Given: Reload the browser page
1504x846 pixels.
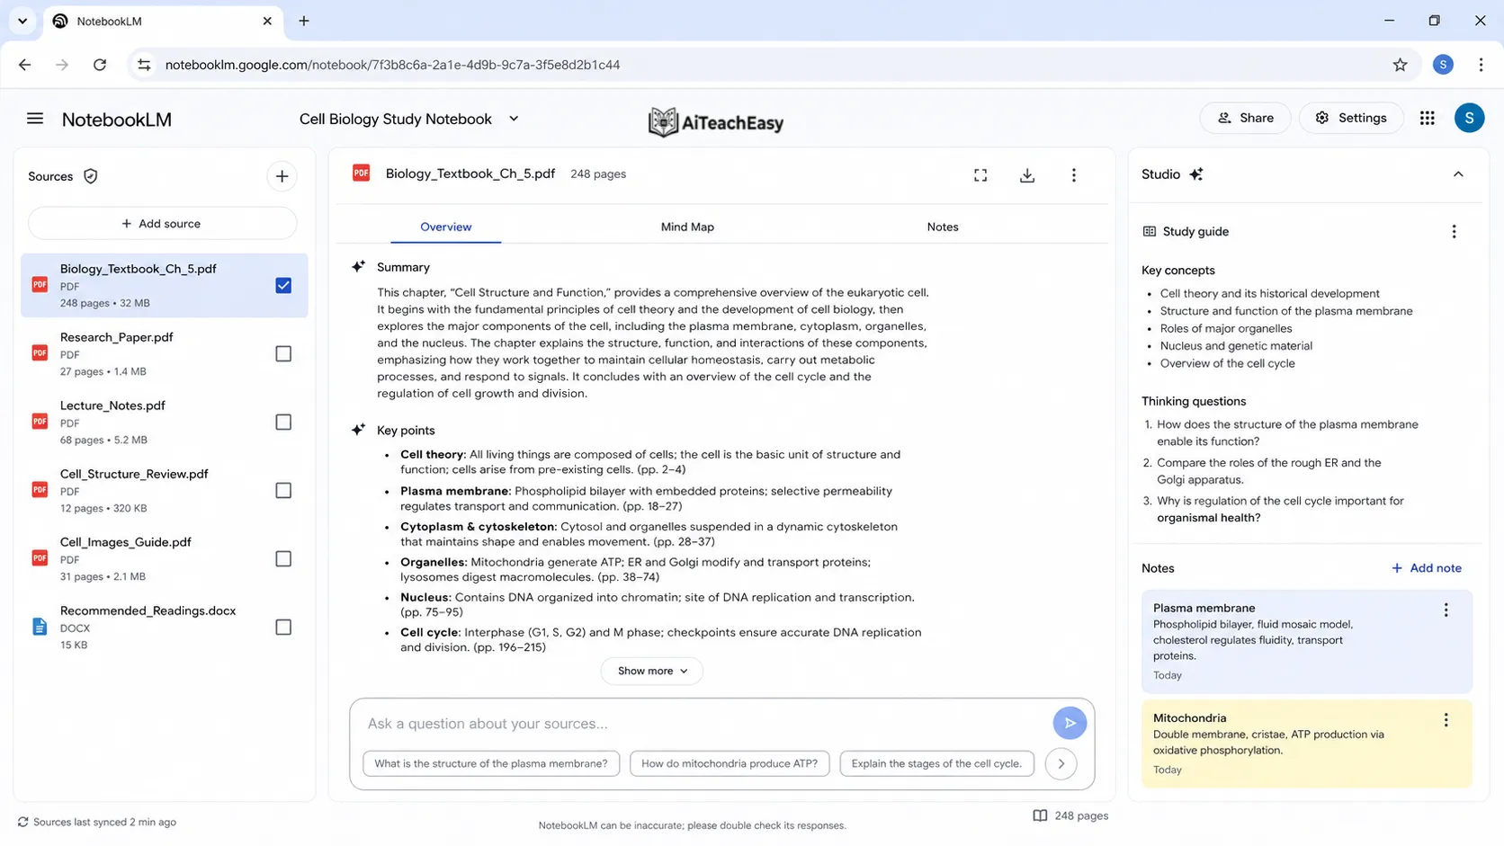Looking at the screenshot, I should point(100,65).
